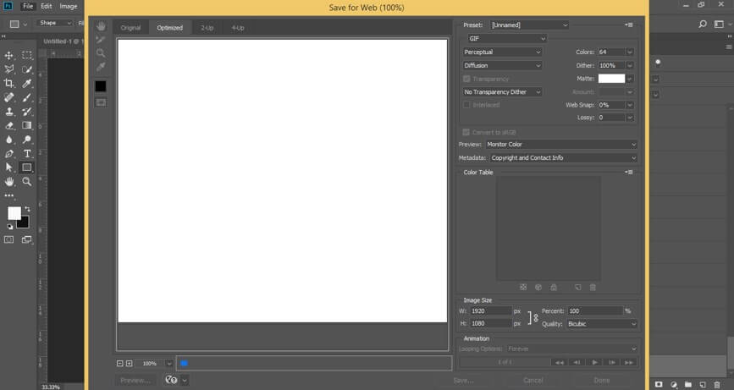
Task: Select the Brush tool
Action: tap(27, 97)
